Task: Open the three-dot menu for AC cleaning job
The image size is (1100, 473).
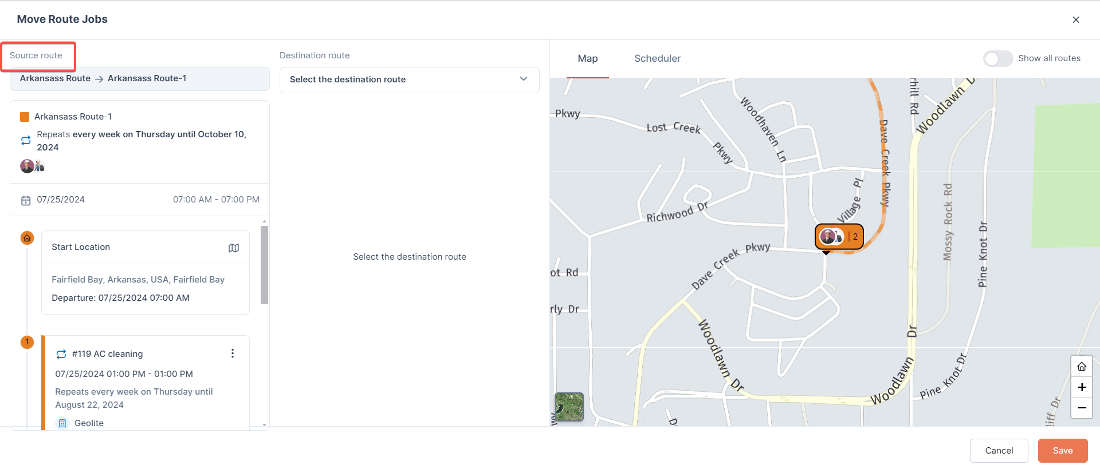Action: click(233, 353)
